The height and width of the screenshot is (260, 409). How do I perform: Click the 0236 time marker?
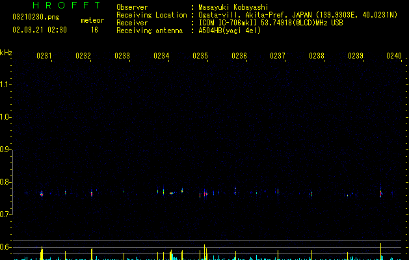coord(239,56)
